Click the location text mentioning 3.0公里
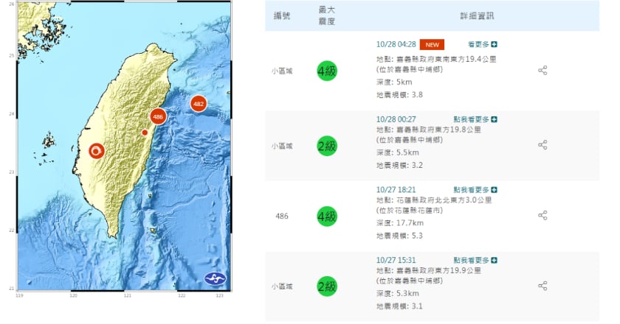The width and height of the screenshot is (620, 324). (x=434, y=200)
